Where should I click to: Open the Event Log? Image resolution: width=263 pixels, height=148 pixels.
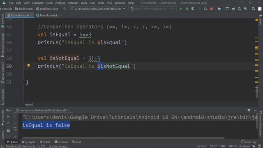[249, 142]
